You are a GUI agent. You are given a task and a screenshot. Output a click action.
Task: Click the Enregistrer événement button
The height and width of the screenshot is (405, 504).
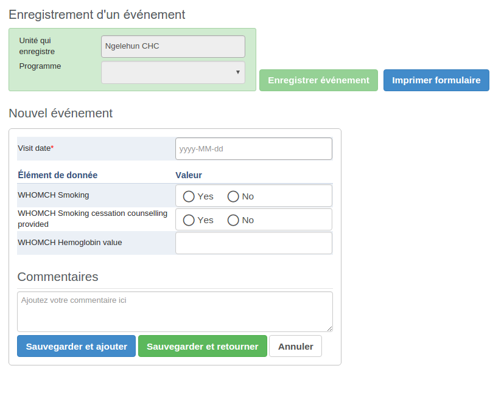click(318, 80)
